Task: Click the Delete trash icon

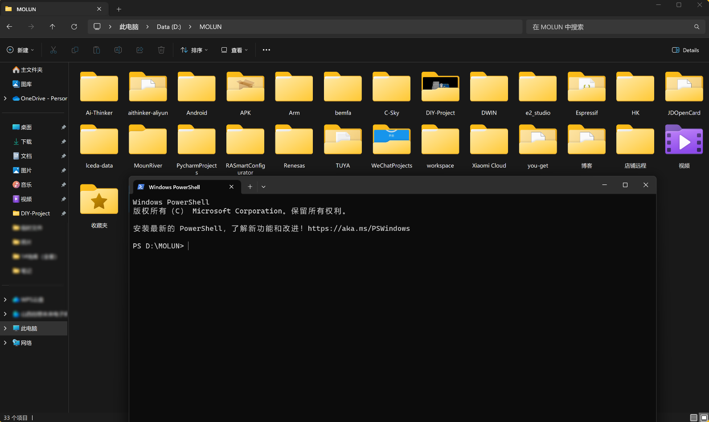Action: 161,50
